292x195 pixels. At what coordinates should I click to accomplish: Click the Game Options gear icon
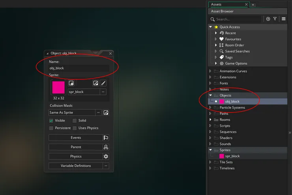pyautogui.click(x=221, y=64)
